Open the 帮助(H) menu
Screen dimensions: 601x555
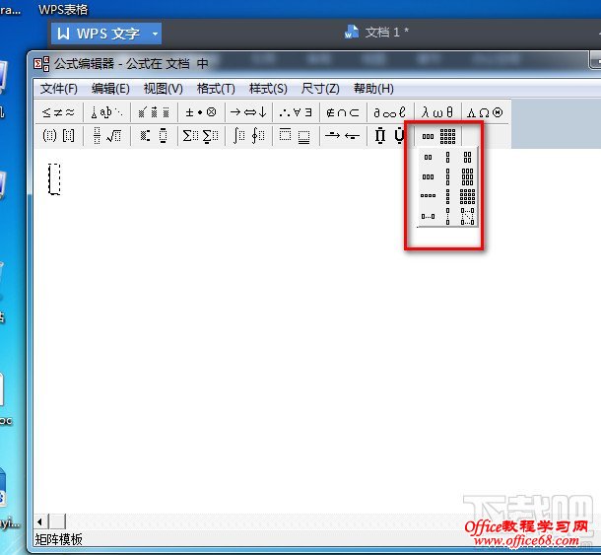pyautogui.click(x=372, y=89)
